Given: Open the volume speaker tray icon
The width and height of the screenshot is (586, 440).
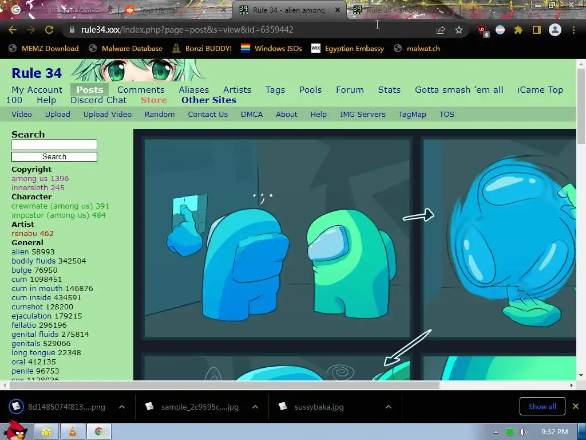Looking at the screenshot, I should coord(523,432).
